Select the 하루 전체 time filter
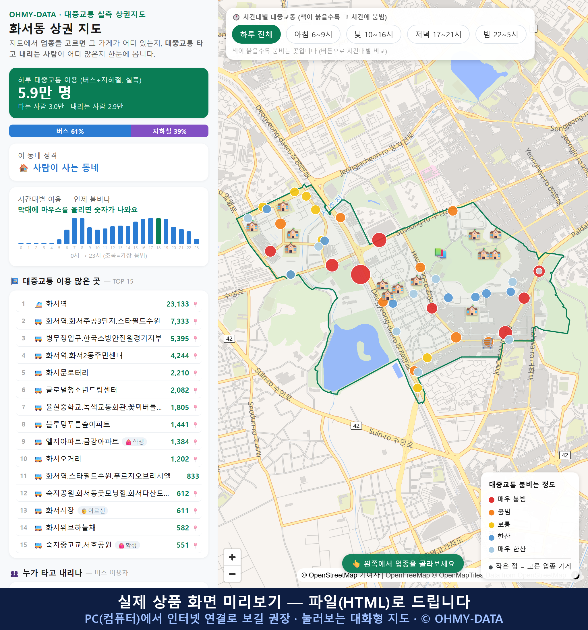This screenshot has height=630, width=588. tap(256, 34)
